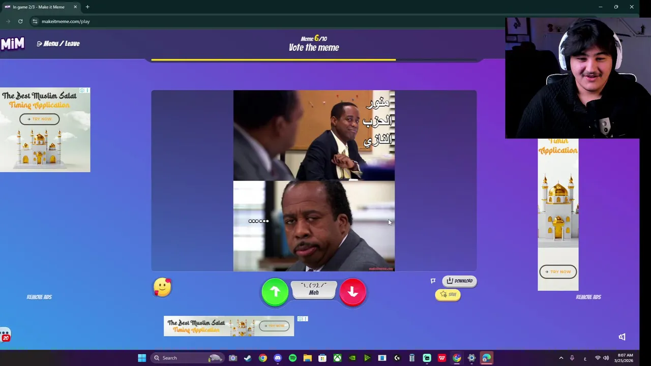
Task: Click the taskbar Search box
Action: click(x=187, y=358)
